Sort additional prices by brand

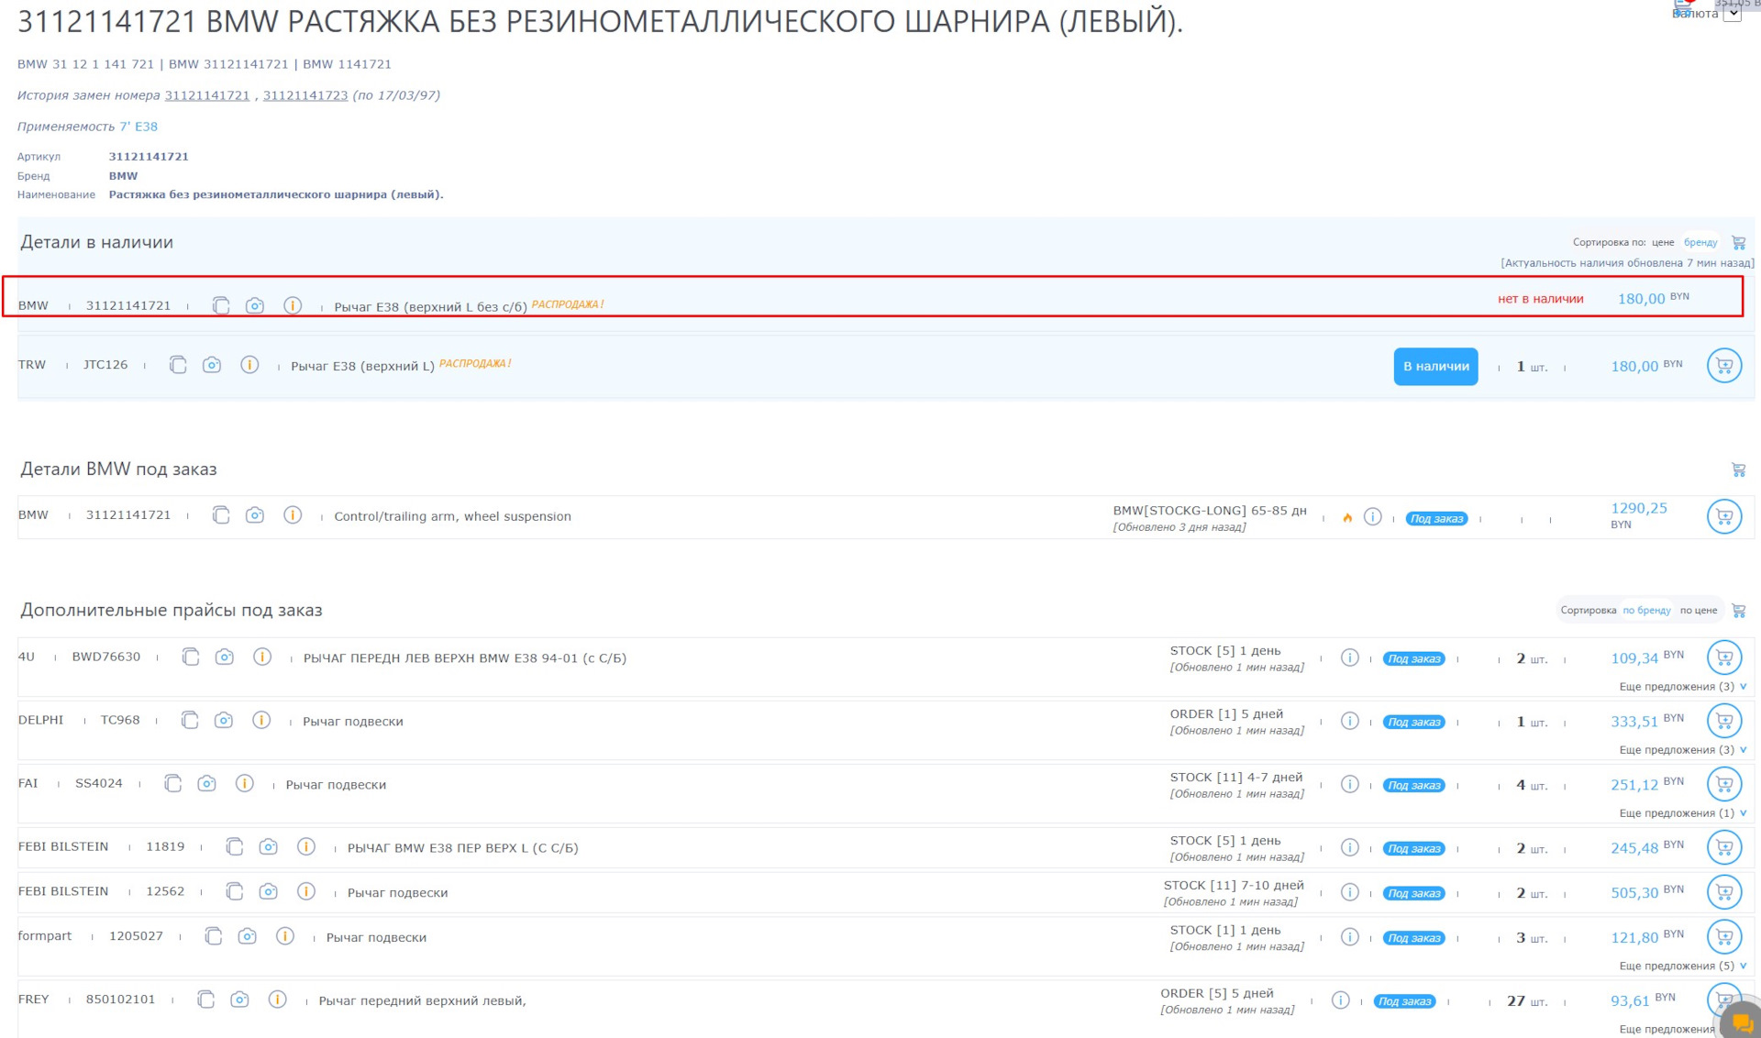pyautogui.click(x=1646, y=611)
